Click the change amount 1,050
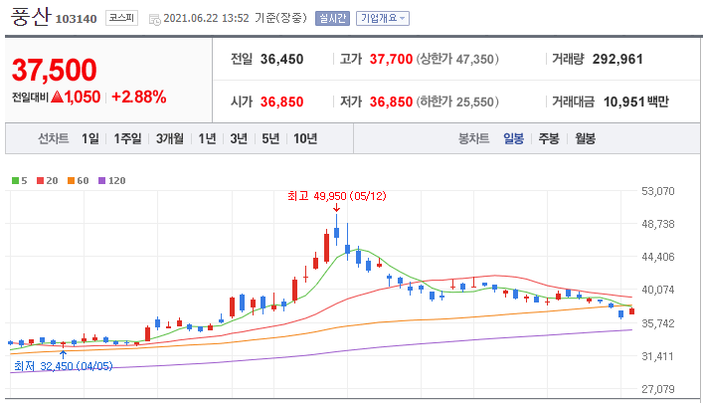703x403 pixels. point(83,97)
